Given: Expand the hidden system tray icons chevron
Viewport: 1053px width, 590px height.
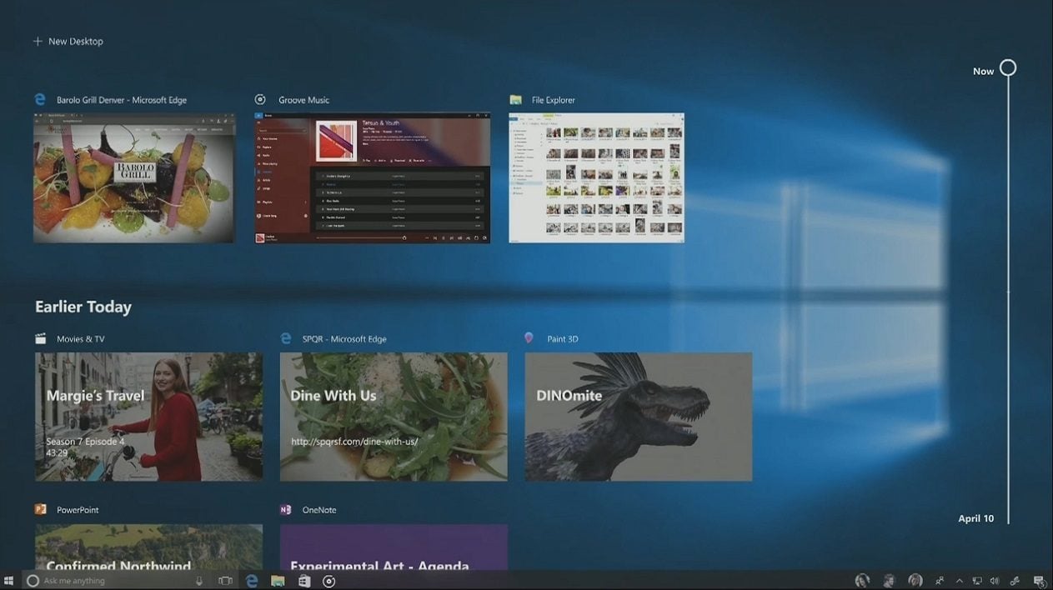Looking at the screenshot, I should (x=959, y=581).
